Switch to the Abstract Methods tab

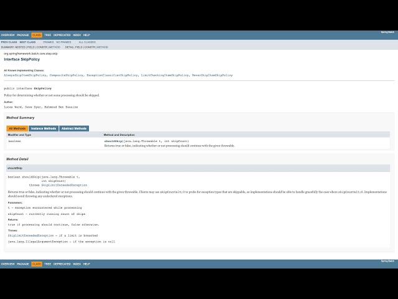74,129
